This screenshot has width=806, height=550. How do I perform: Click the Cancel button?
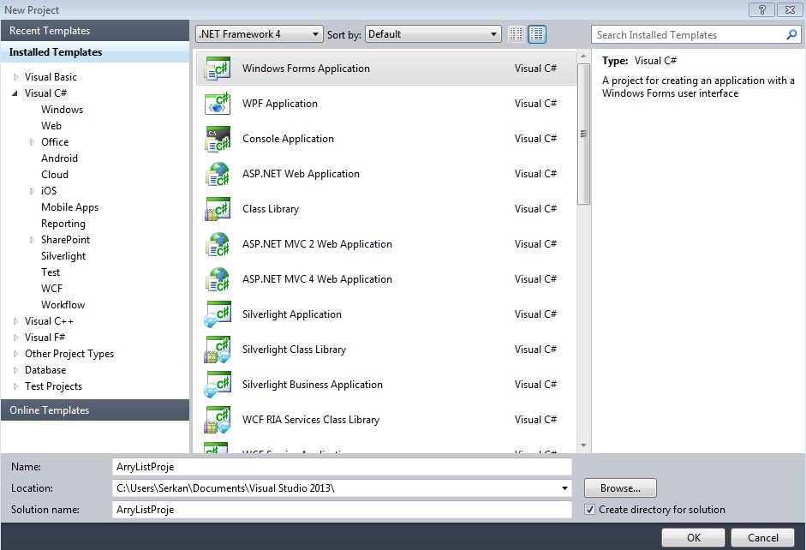tap(763, 538)
